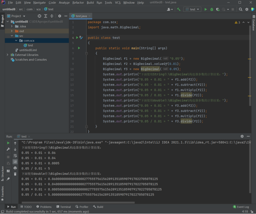Click the Build project hammer icon
The height and width of the screenshot is (214, 256).
click(179, 9)
